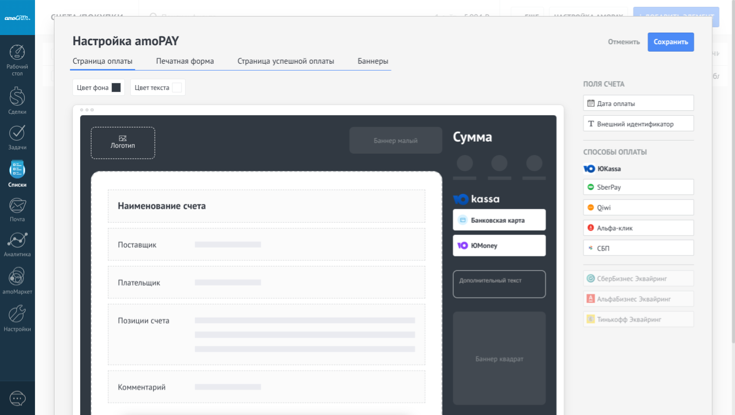The height and width of the screenshot is (415, 735).
Task: Switch to Страница успешной оплаты tab
Action: pos(286,61)
